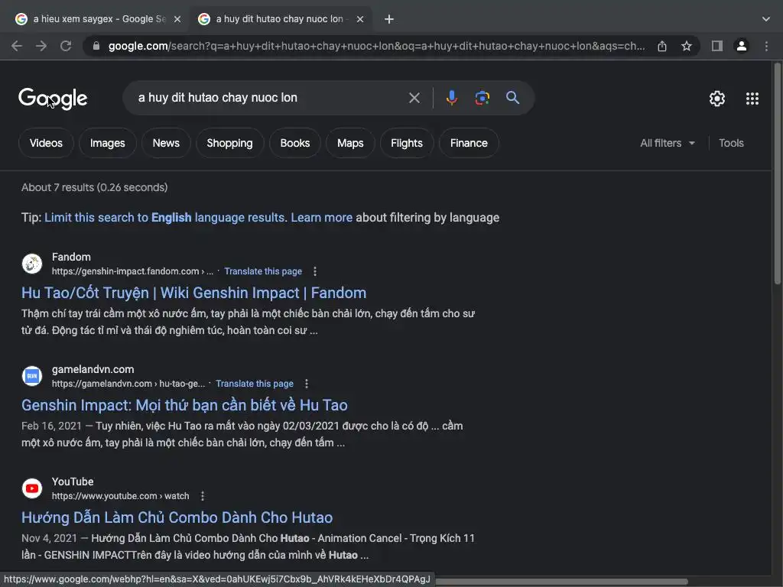Click gamelandvn.com URL breadcrumb
The image size is (783, 587).
[128, 384]
